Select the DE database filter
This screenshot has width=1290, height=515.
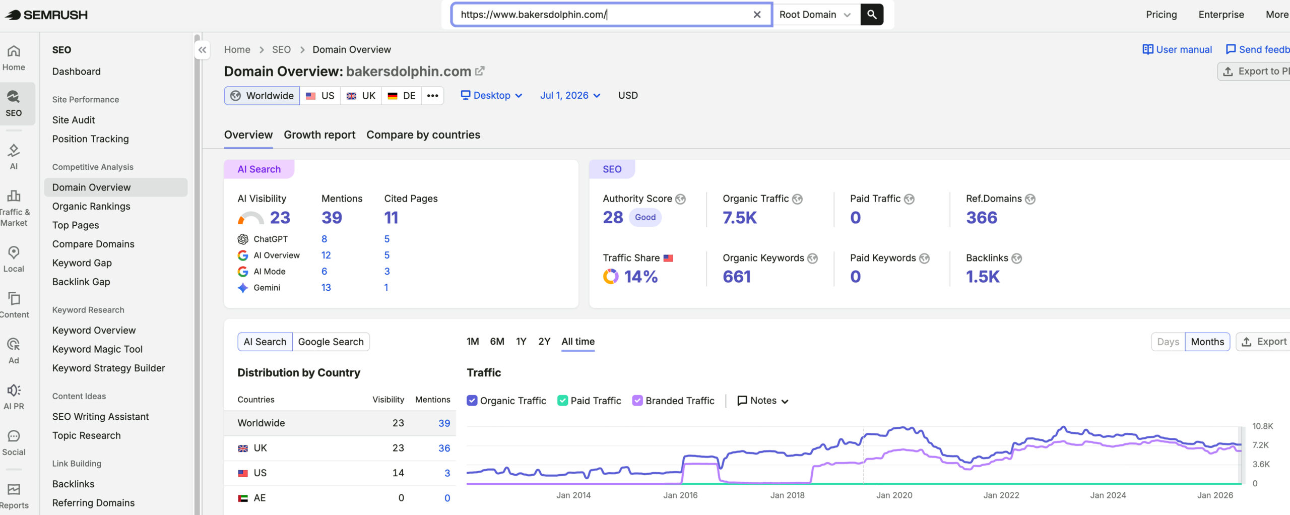click(402, 95)
